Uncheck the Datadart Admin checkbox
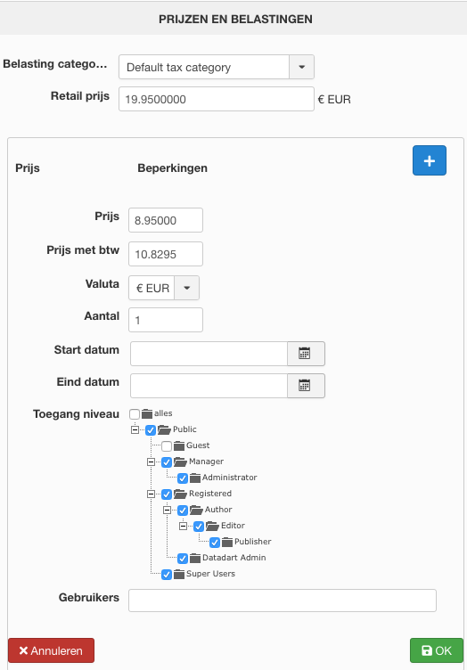467x670 pixels. pos(183,558)
